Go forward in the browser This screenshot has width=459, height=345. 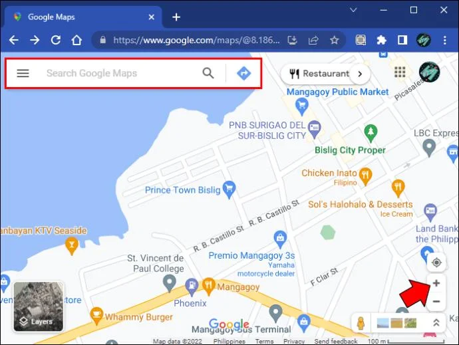pyautogui.click(x=35, y=40)
